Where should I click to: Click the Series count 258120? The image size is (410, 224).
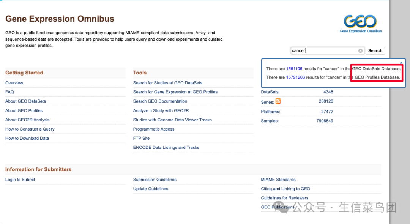[326, 101]
